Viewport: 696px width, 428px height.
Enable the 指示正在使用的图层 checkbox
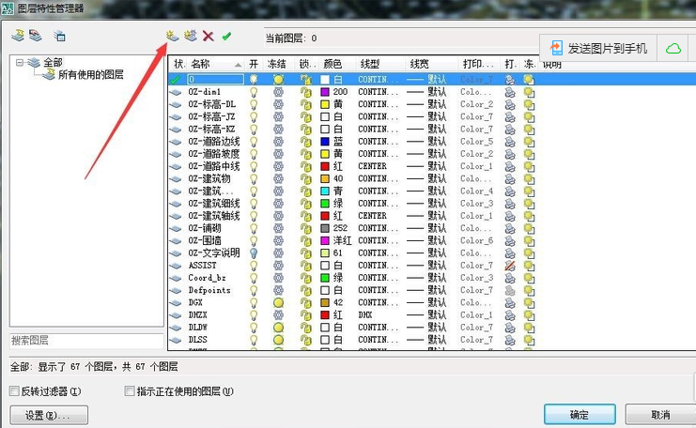point(131,391)
